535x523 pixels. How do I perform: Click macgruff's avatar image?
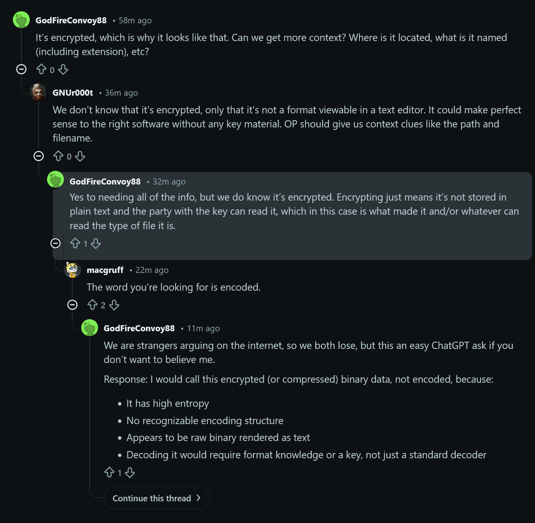[72, 270]
